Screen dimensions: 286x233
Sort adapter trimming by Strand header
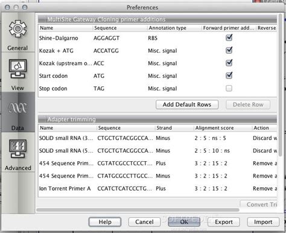(174, 128)
